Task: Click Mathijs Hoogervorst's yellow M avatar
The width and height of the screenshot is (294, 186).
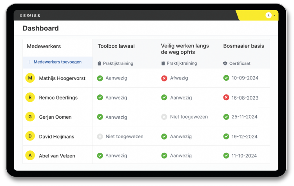Action: [x=30, y=78]
